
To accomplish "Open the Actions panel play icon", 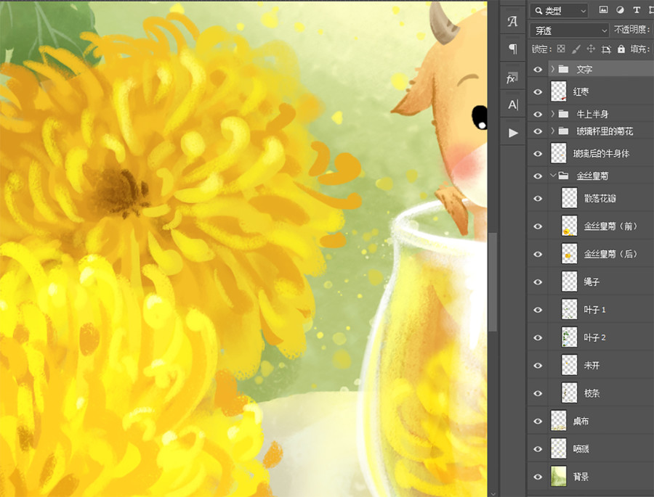I will click(513, 133).
